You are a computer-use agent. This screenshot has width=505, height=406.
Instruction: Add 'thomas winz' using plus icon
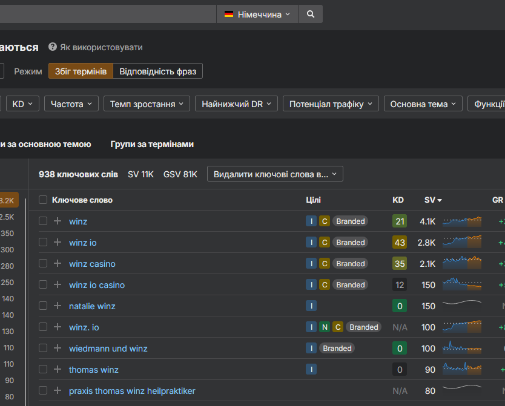click(x=58, y=370)
